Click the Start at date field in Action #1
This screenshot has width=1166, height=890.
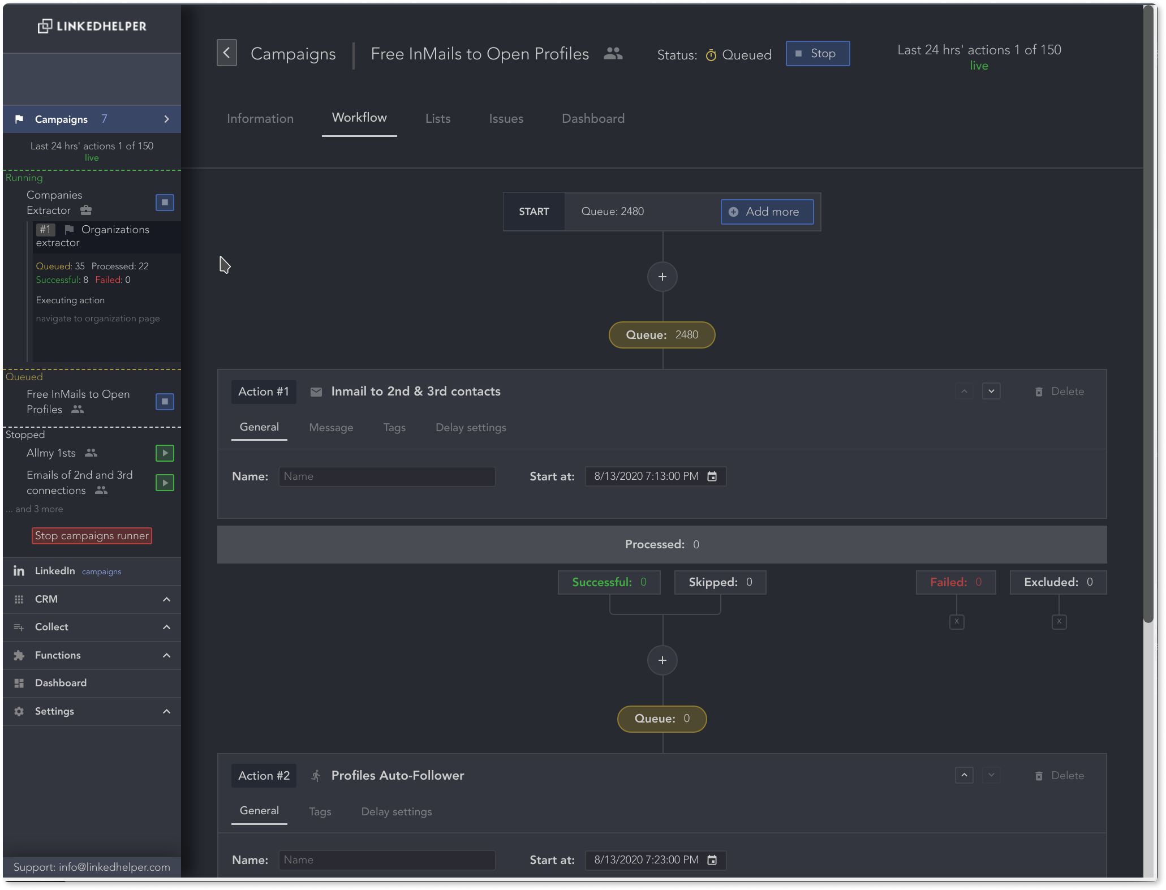[x=653, y=477]
